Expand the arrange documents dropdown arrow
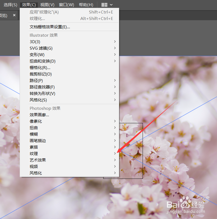 111,5
